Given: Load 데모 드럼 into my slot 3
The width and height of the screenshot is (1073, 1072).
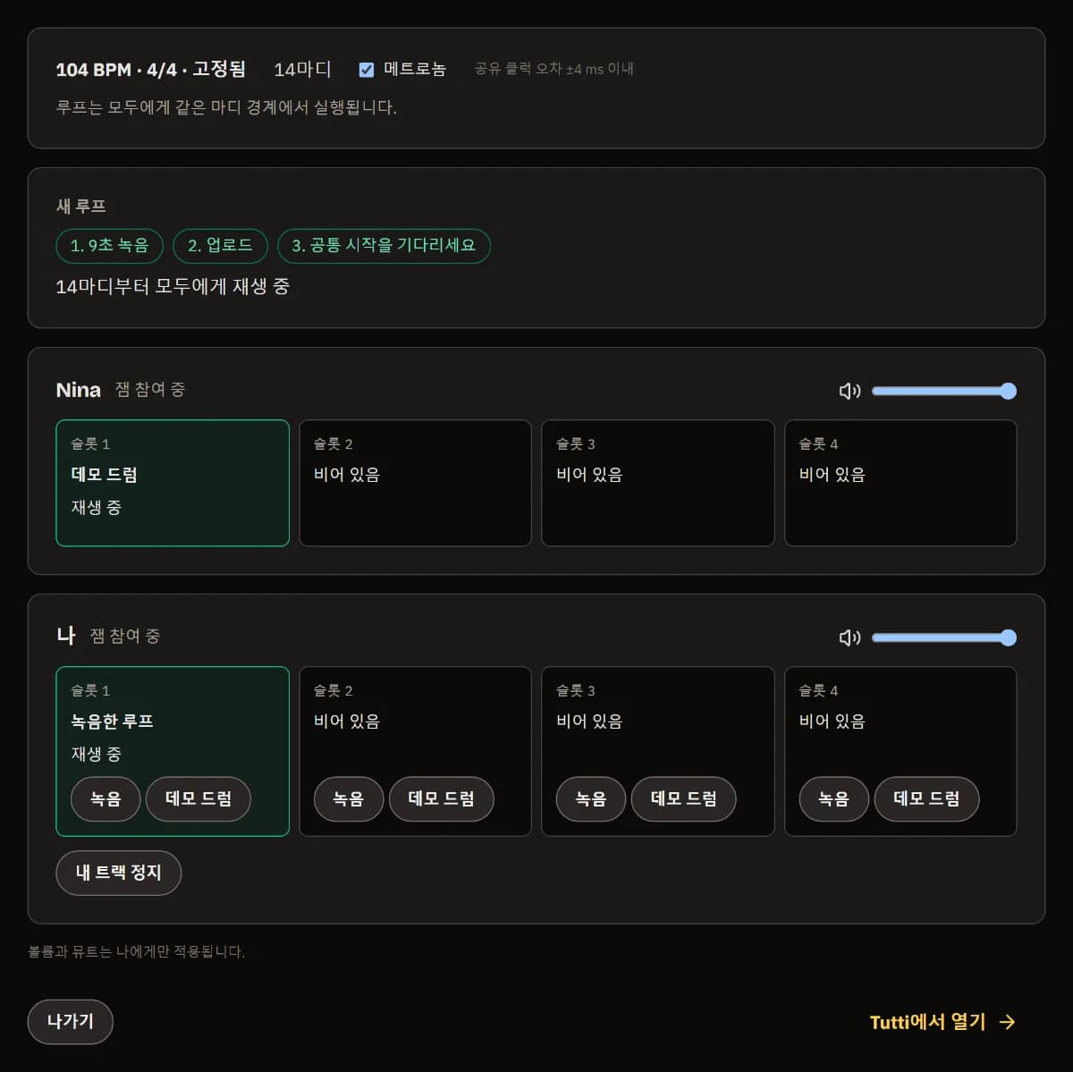Looking at the screenshot, I should 684,798.
